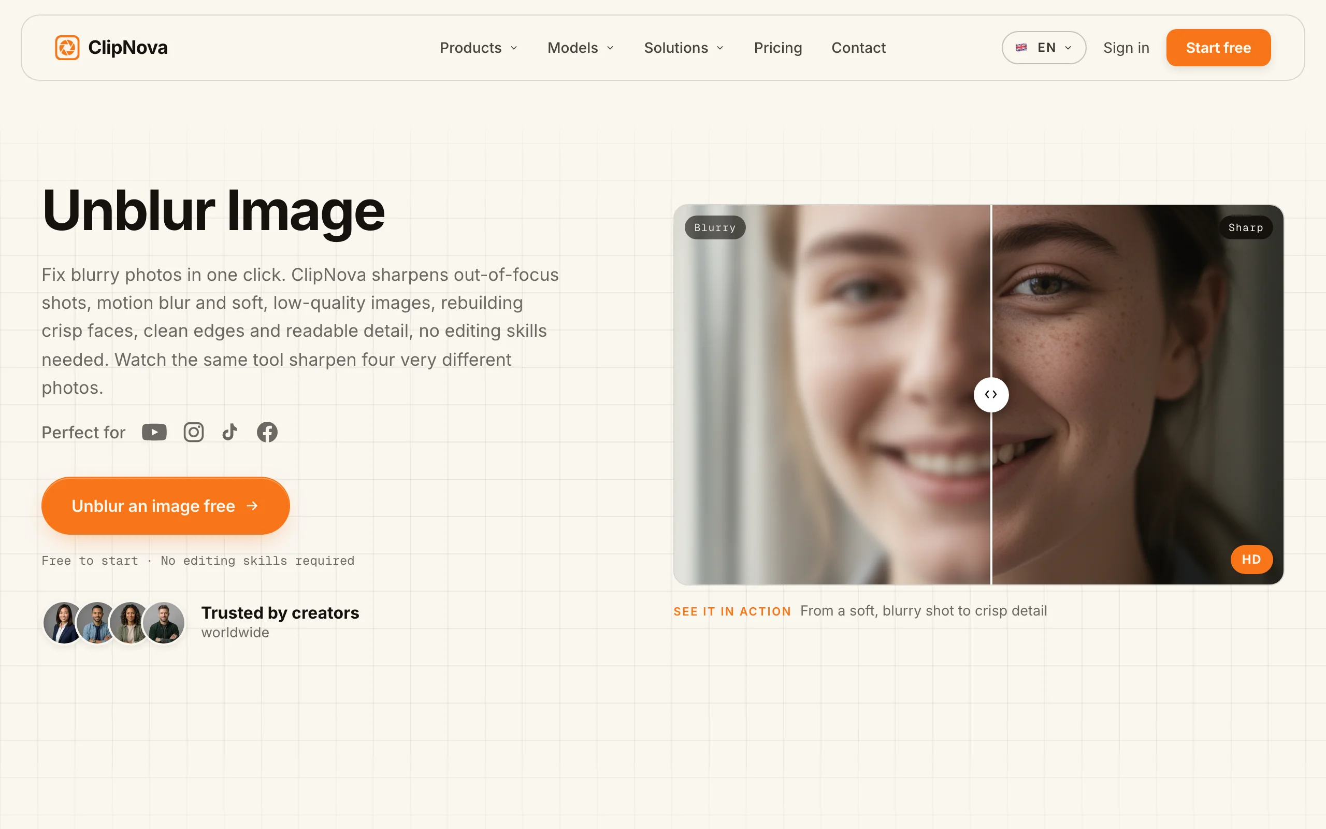This screenshot has width=1326, height=829.
Task: Click the ClipNova aperture logo icon
Action: coord(67,48)
